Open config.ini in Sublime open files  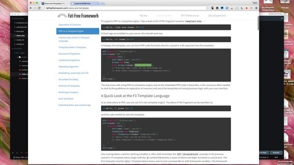(20, 44)
